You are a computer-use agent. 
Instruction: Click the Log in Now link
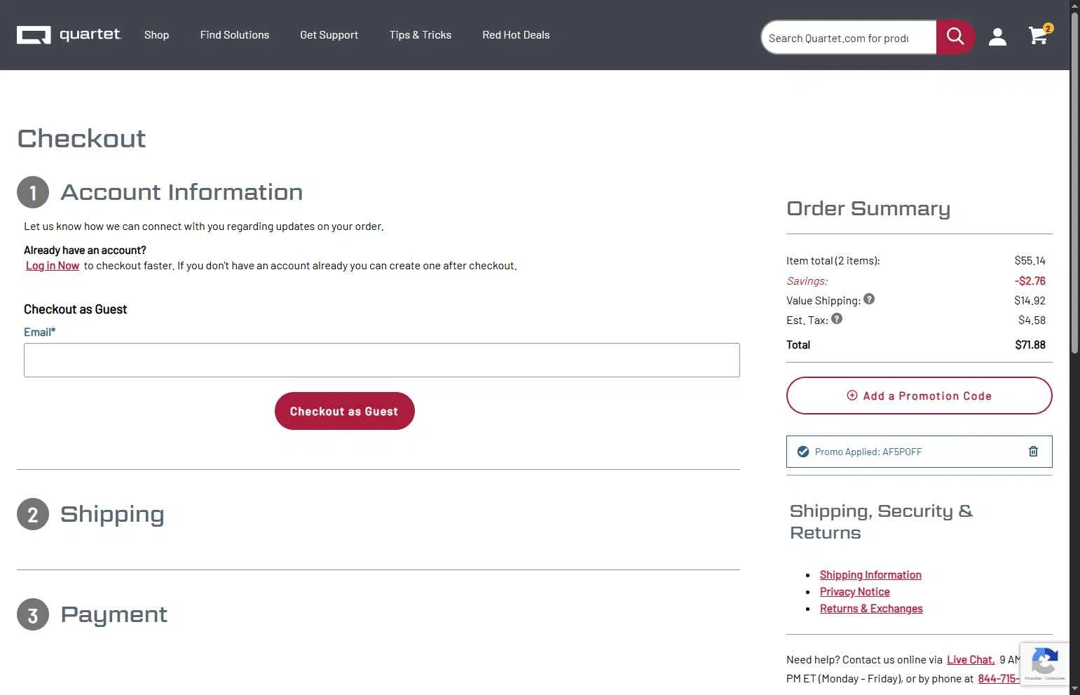(x=53, y=266)
